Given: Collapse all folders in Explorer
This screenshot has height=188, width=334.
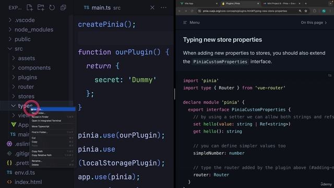Looking at the screenshot, I should pos(63,8).
